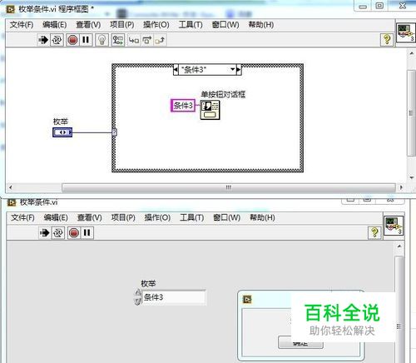Open 工具(T) menu in front panel window

tap(191, 217)
